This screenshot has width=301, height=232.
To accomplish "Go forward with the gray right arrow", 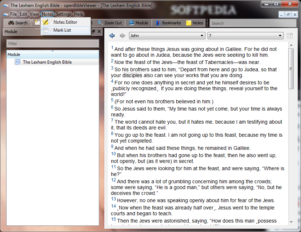I will [x=123, y=36].
